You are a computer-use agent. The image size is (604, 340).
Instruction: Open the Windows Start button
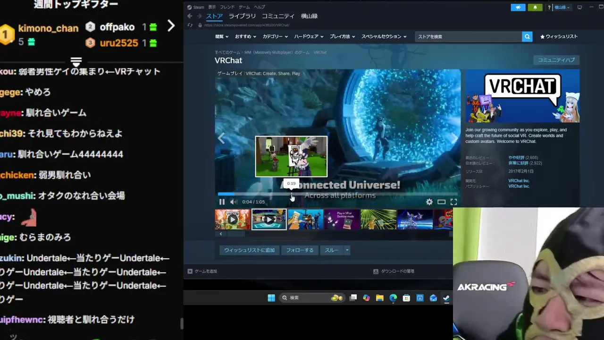[x=271, y=298]
